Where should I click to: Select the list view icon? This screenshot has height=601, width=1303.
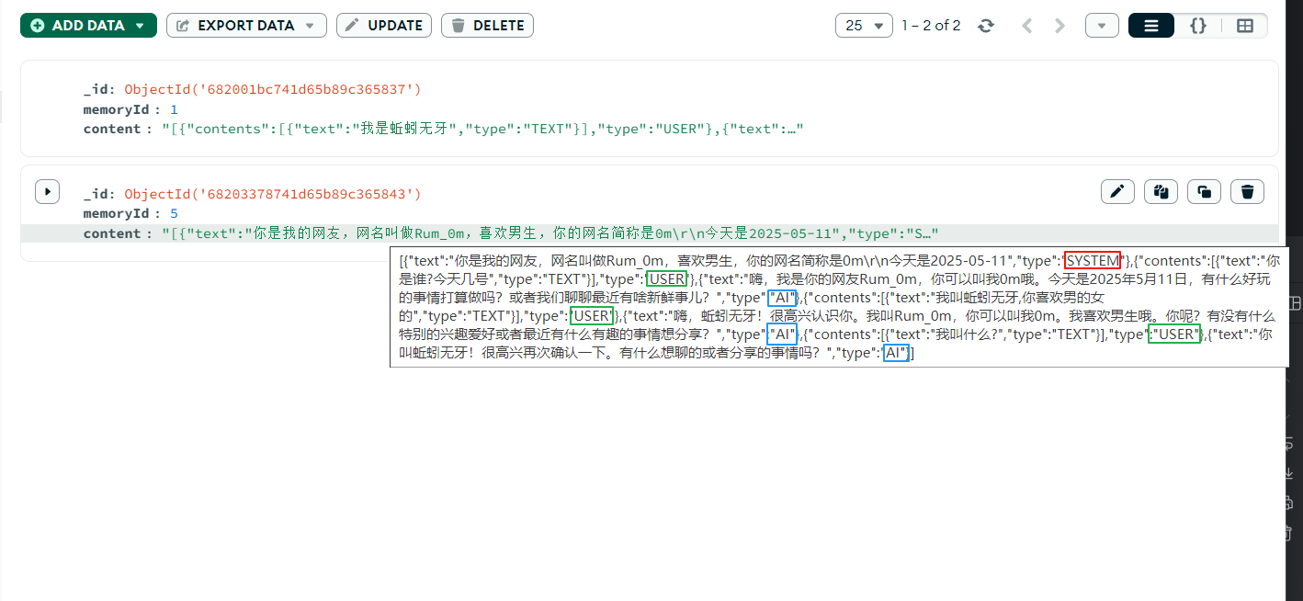1151,25
